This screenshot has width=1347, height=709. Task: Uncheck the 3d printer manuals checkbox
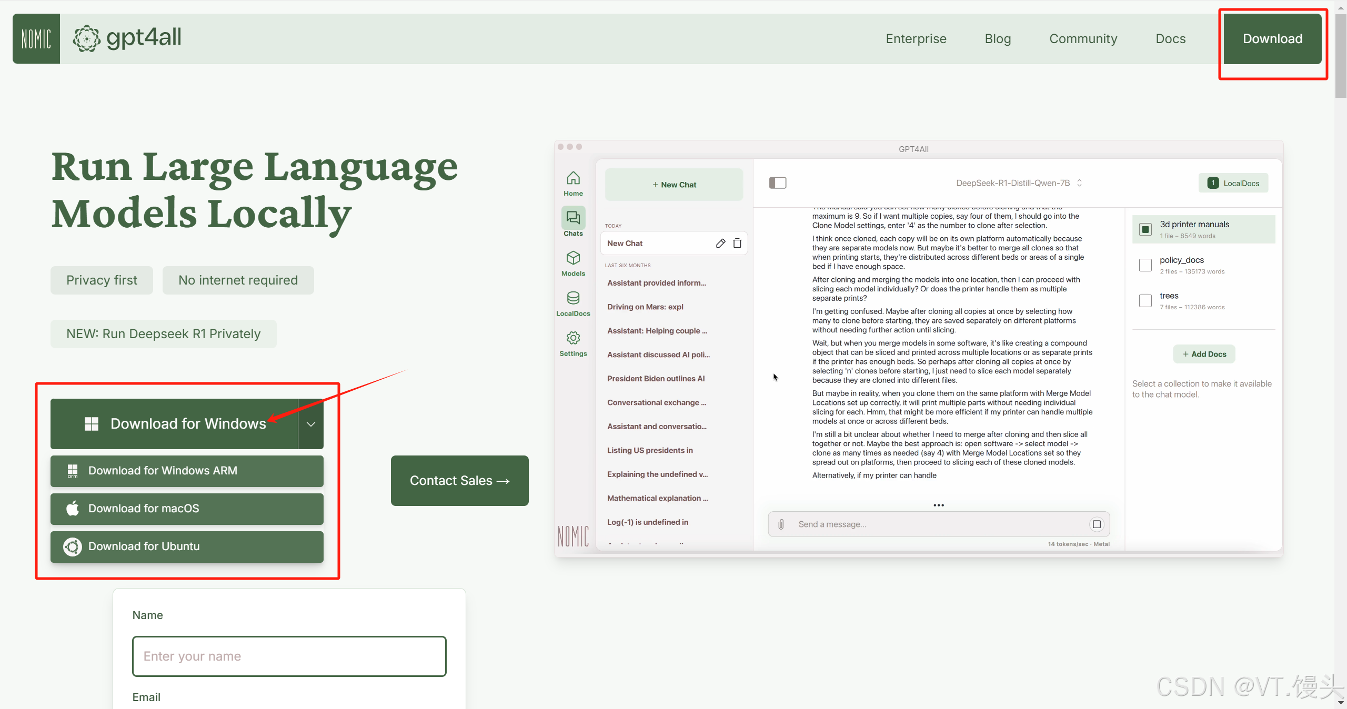coord(1145,229)
